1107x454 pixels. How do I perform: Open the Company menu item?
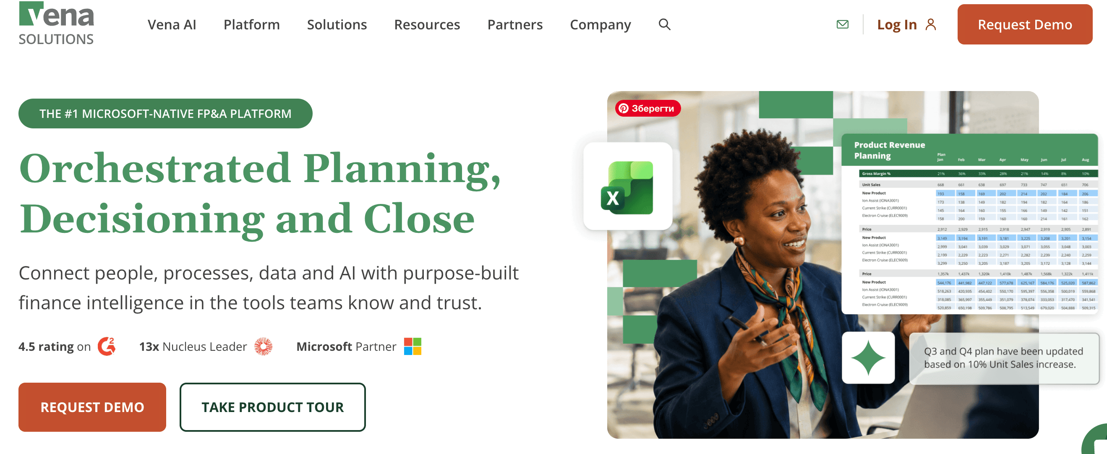600,24
